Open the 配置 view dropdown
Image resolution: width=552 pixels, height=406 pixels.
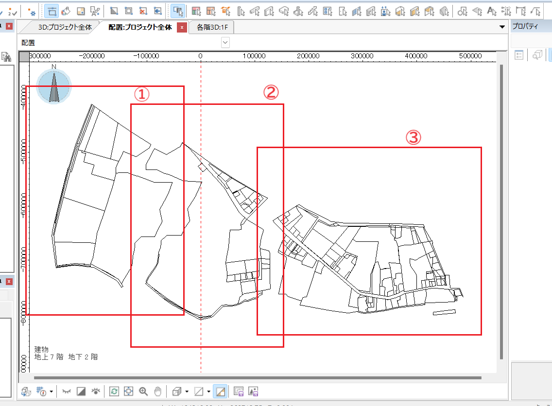point(225,43)
